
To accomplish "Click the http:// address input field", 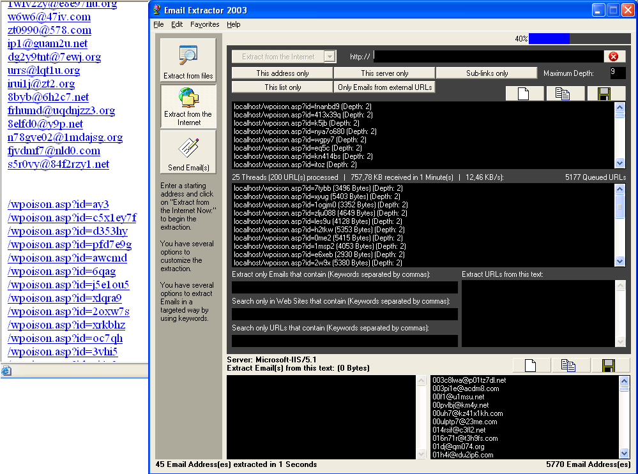I will tap(489, 57).
